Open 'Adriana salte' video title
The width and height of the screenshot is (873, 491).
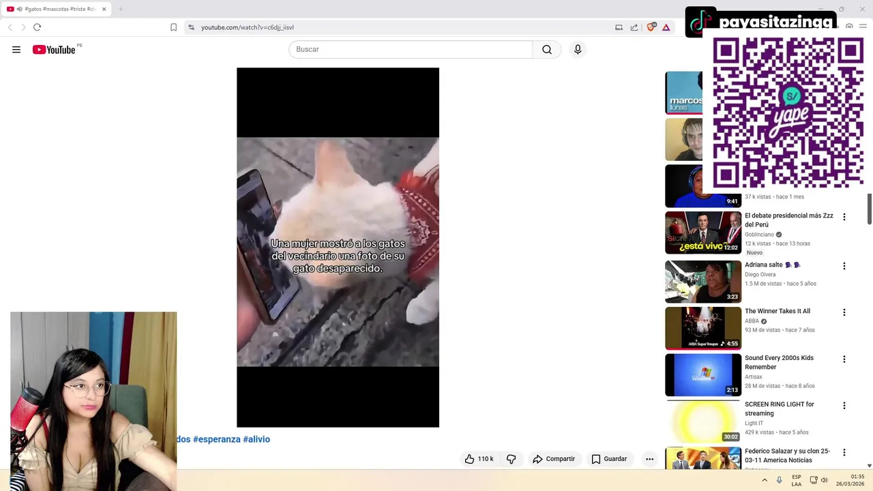point(772,265)
